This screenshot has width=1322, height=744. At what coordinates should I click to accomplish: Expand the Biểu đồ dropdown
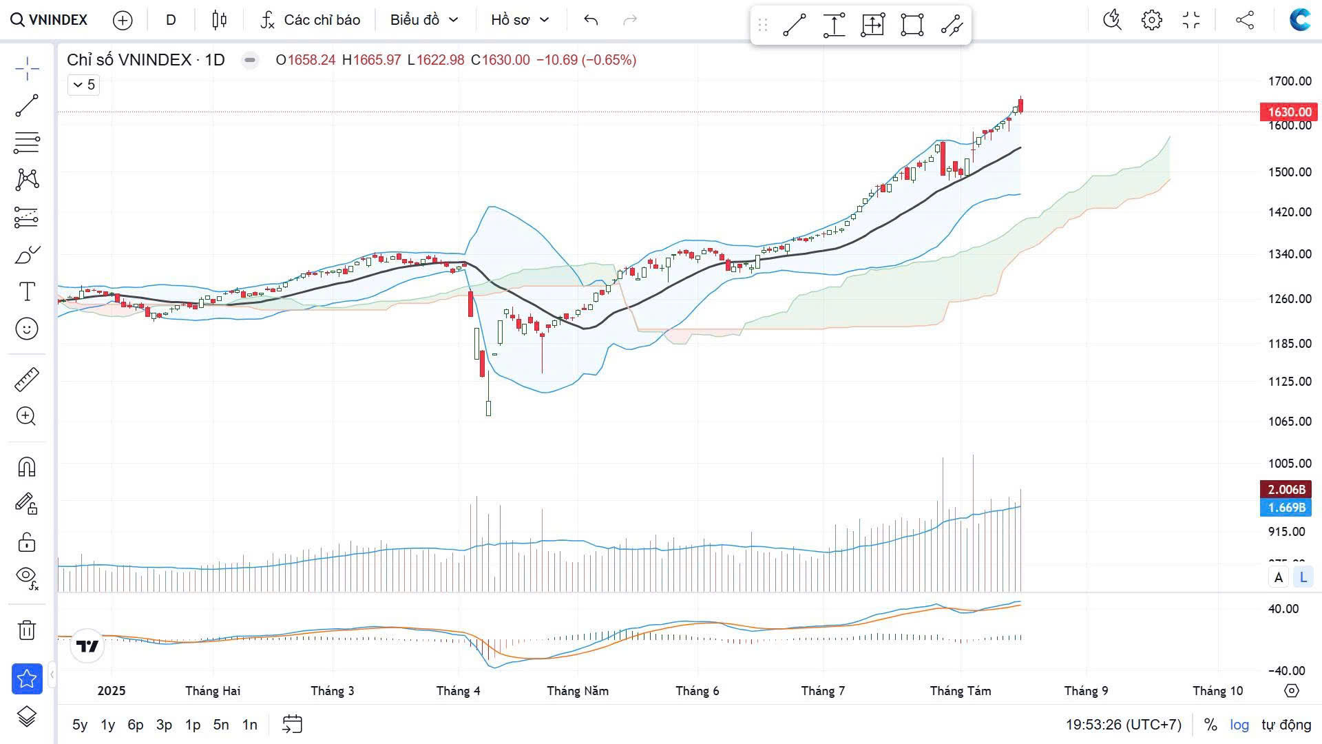pyautogui.click(x=424, y=20)
